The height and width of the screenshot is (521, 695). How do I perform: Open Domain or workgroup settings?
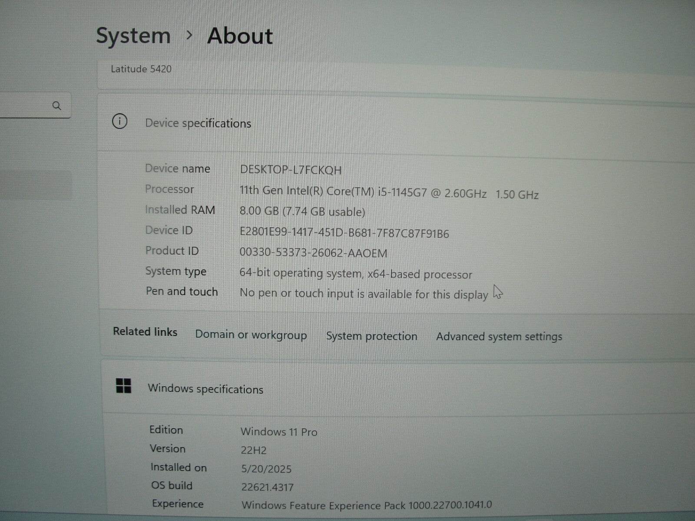pos(251,335)
